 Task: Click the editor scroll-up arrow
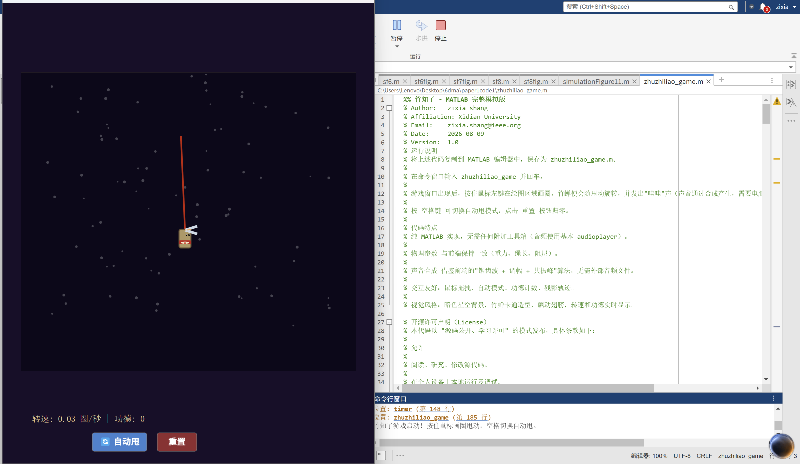click(x=766, y=100)
